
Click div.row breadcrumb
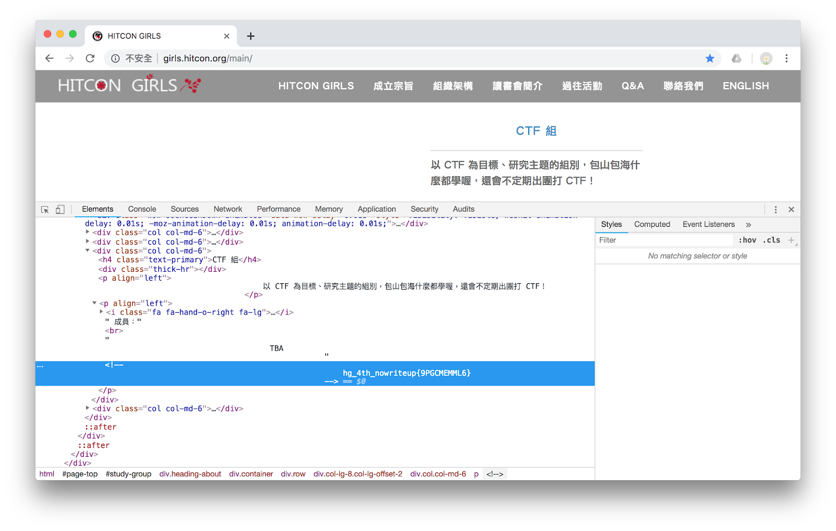click(x=293, y=474)
